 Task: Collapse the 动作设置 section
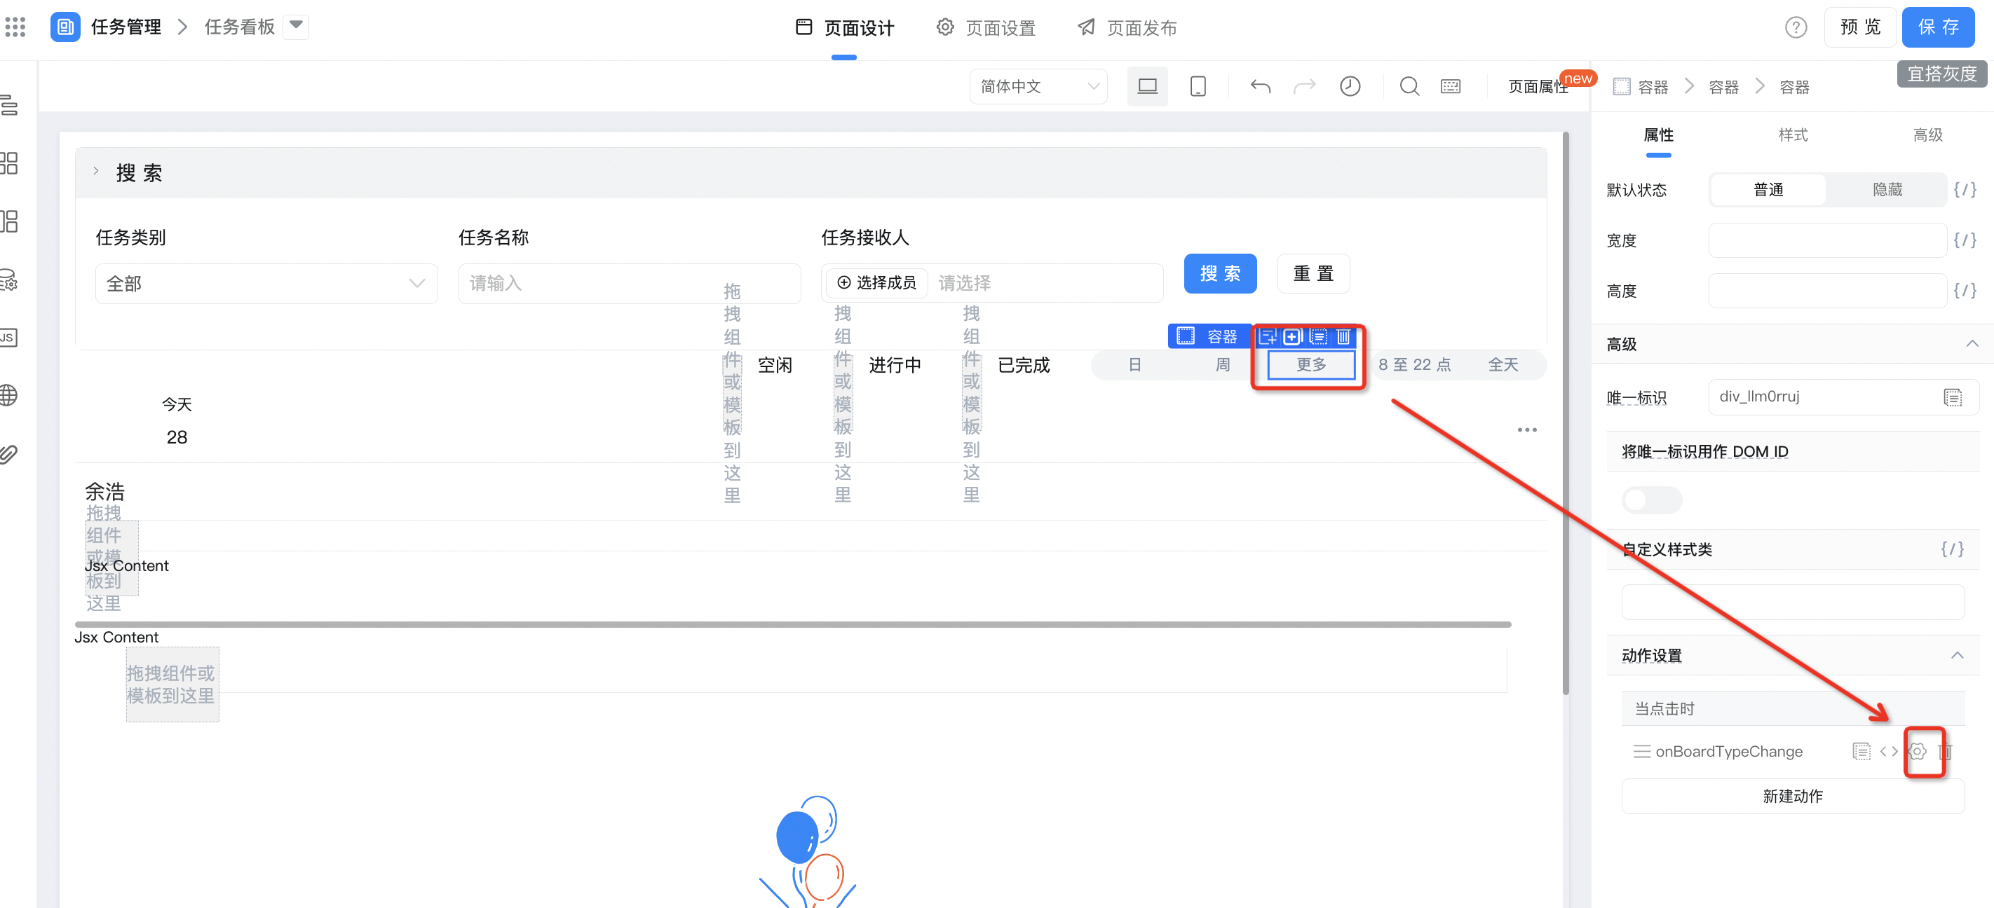[x=1956, y=656]
